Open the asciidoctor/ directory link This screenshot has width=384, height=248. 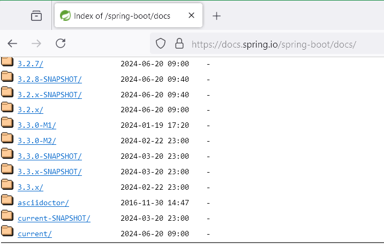[43, 203]
